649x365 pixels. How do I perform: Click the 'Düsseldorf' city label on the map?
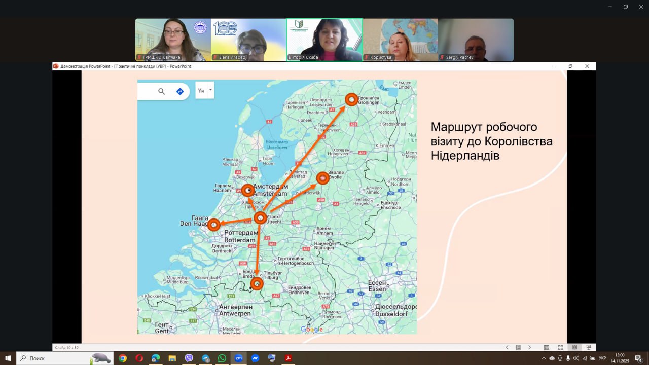(x=392, y=314)
